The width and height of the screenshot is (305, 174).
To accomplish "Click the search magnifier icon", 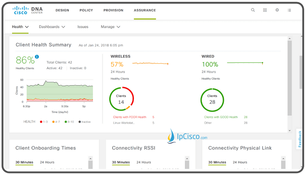I will point(253,10).
